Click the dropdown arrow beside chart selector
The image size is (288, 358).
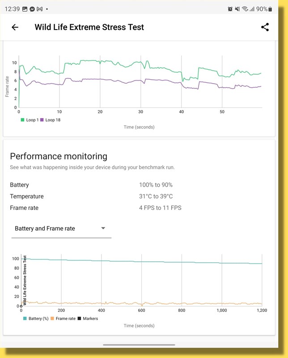(x=103, y=228)
